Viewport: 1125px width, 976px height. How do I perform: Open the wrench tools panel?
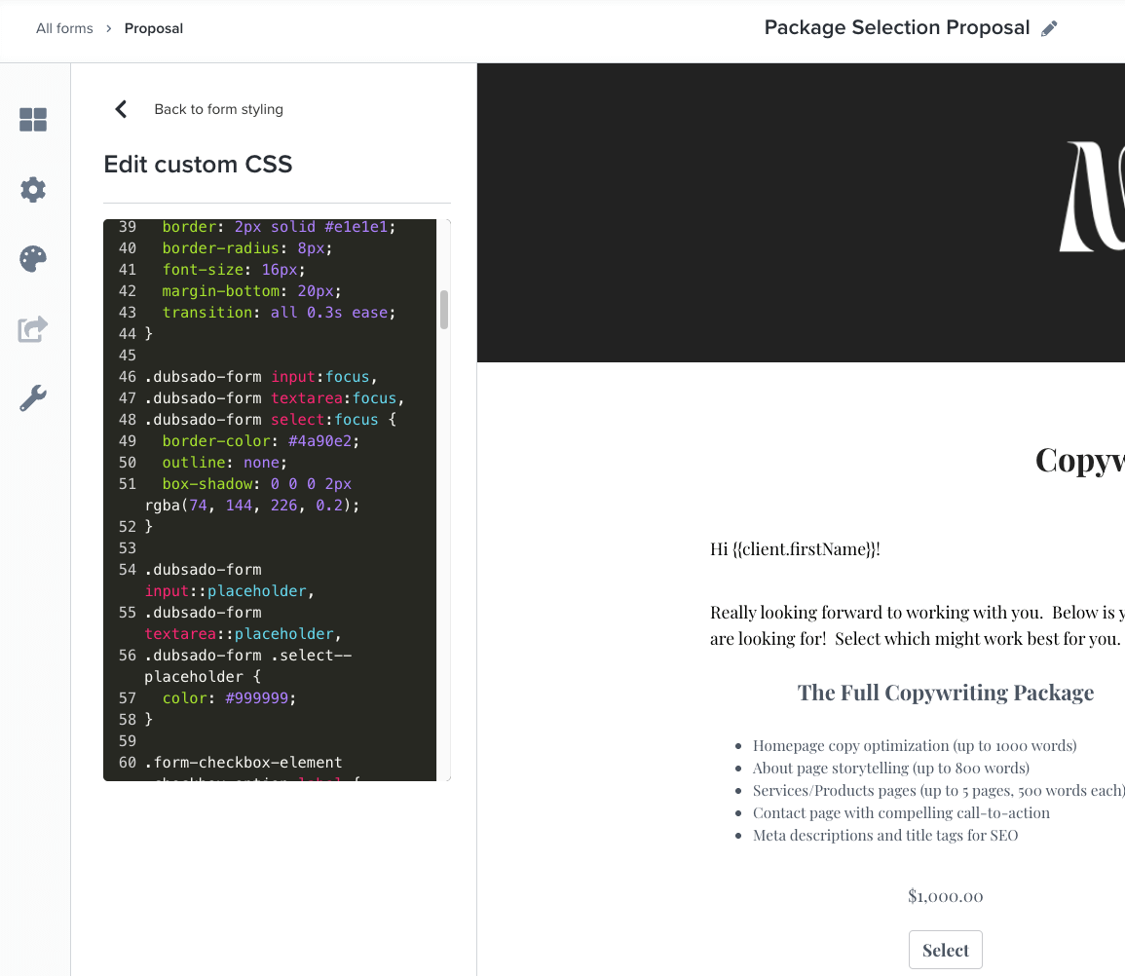[x=33, y=398]
